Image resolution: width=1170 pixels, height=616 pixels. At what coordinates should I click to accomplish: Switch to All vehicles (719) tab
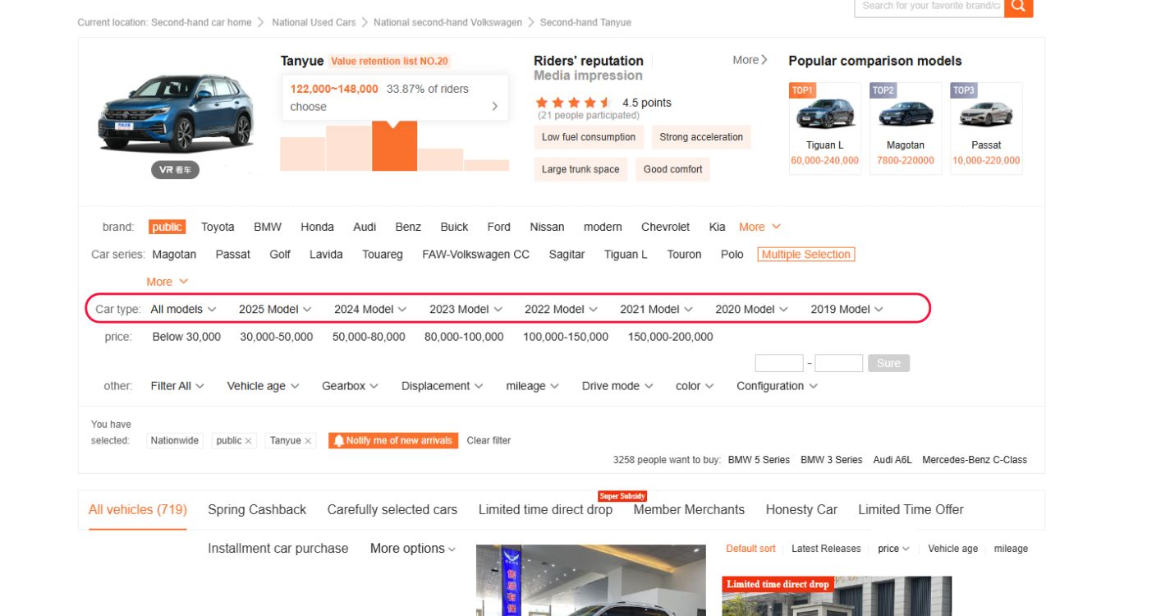click(138, 510)
